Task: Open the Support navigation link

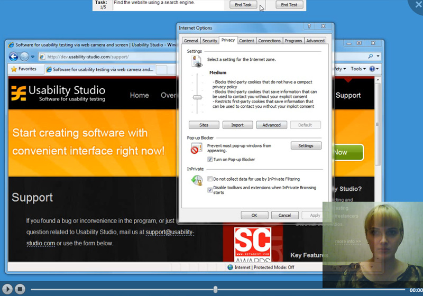Action: [348, 95]
